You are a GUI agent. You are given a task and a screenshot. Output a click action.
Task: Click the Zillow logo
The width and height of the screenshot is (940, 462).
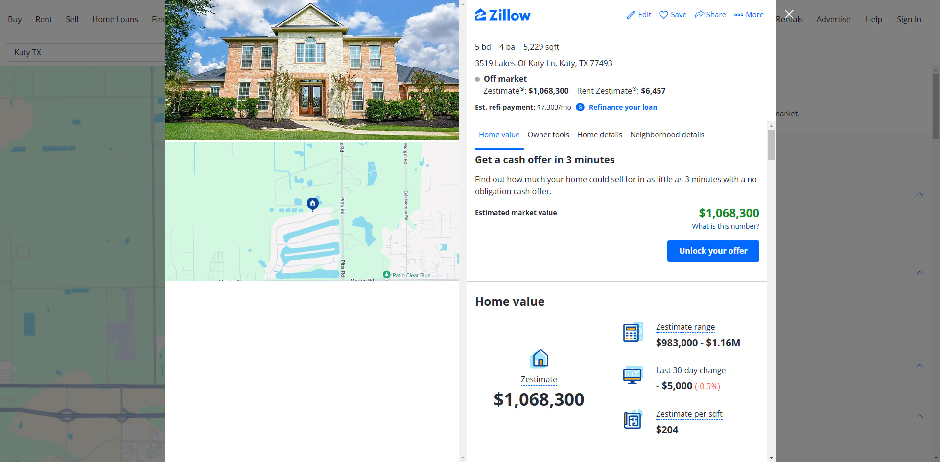tap(502, 15)
